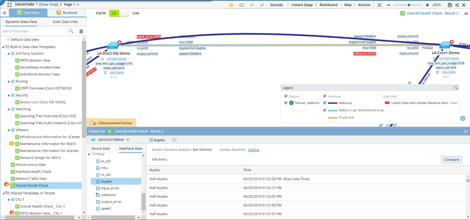470x220 pixels.
Task: Pick the rectangle shape tool
Action: coord(242,5)
